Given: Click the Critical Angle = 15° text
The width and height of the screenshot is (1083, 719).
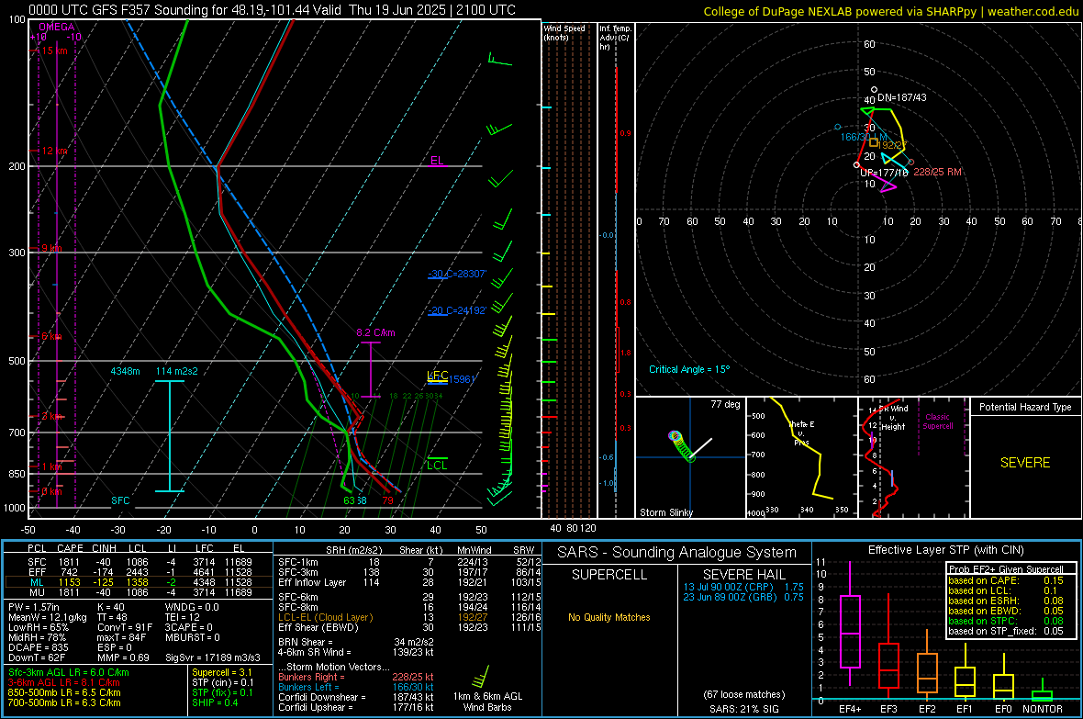Looking at the screenshot, I should click(x=689, y=369).
